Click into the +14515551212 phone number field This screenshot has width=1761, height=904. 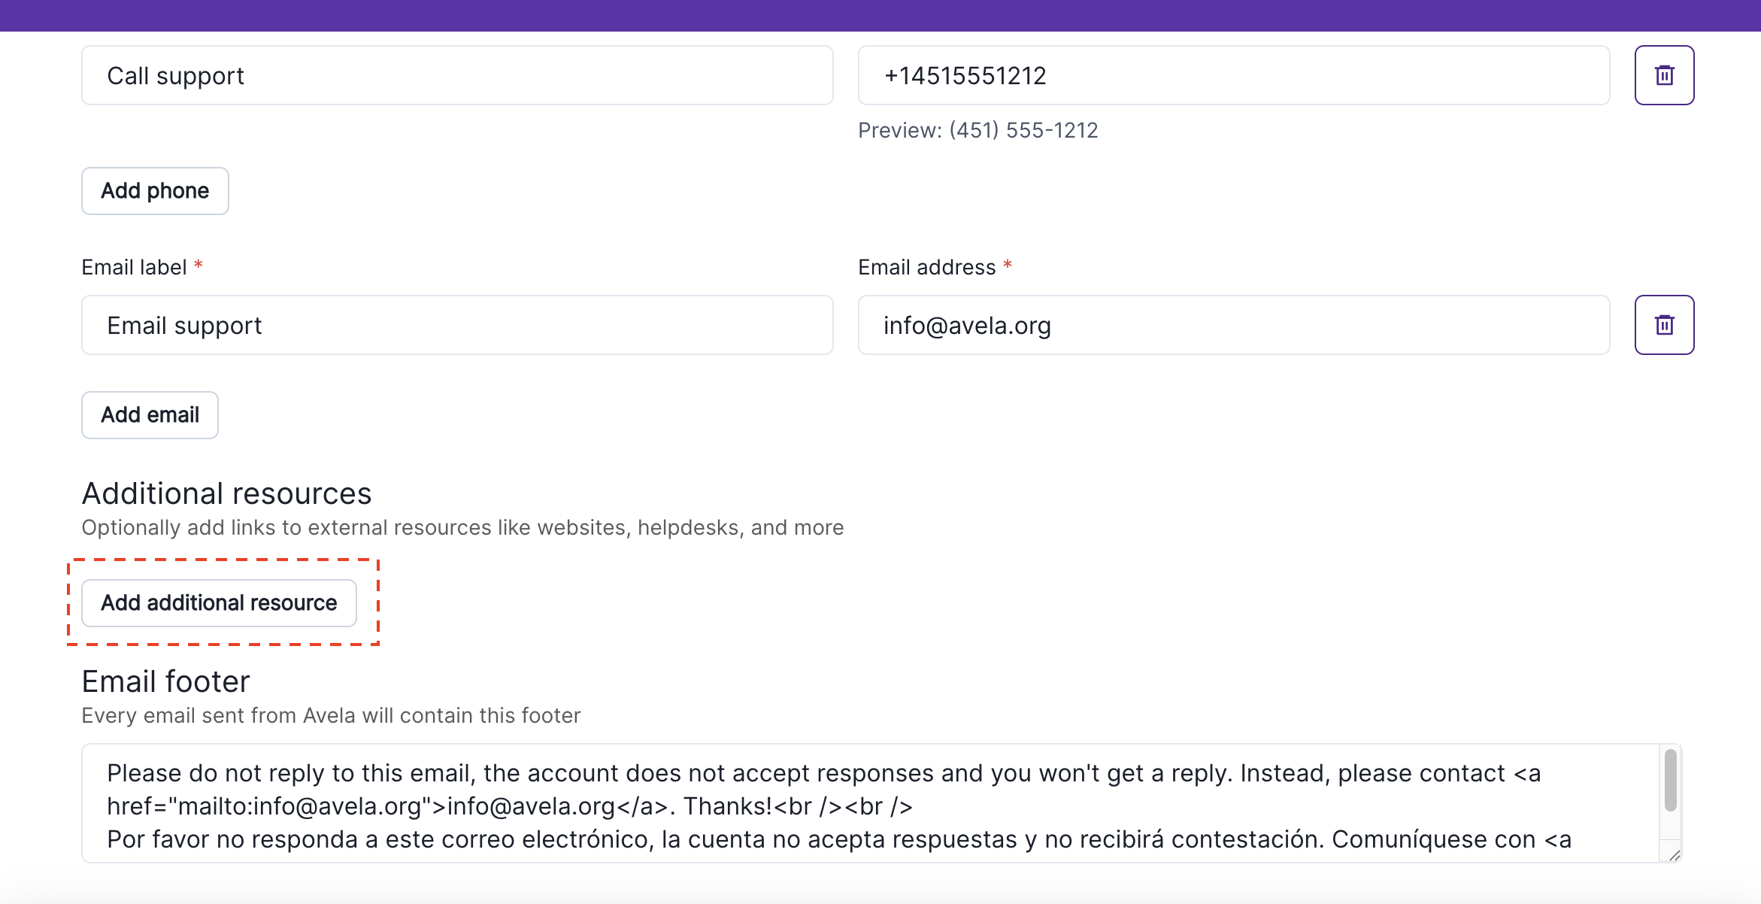(1233, 75)
